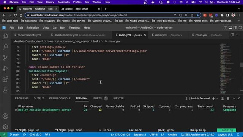Open the Testing flask icon

coord(5,90)
